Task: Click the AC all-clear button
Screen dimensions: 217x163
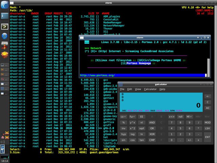Action: [208, 108]
